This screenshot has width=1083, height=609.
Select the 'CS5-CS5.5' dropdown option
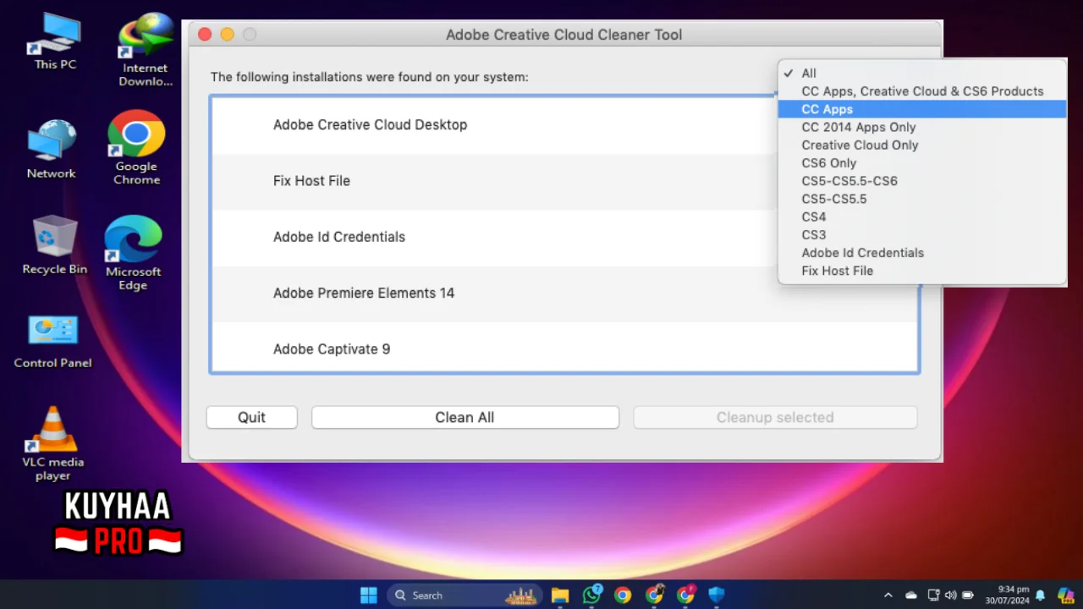(922, 199)
